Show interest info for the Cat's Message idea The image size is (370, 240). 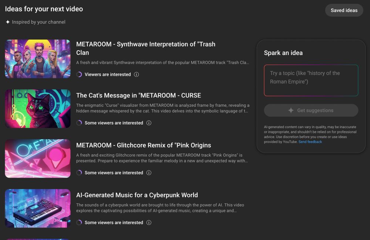pos(149,123)
